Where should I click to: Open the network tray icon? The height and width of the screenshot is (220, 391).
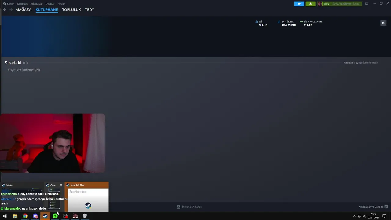[359, 216]
